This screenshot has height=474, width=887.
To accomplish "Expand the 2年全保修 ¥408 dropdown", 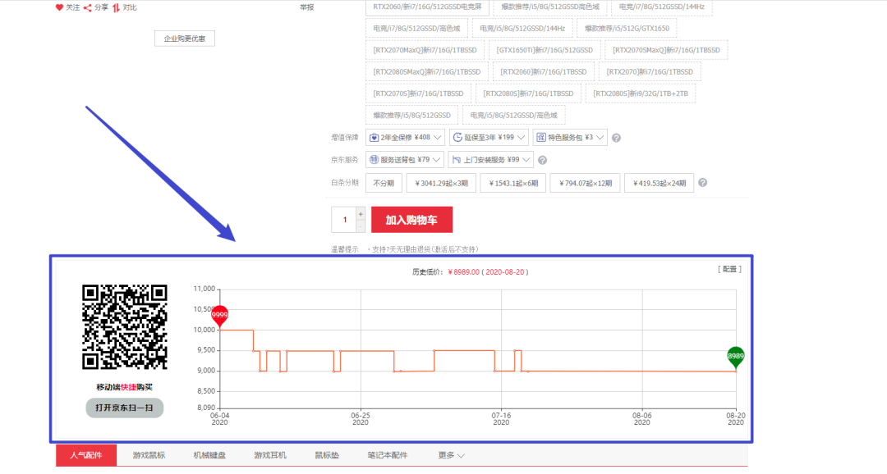I will point(405,137).
